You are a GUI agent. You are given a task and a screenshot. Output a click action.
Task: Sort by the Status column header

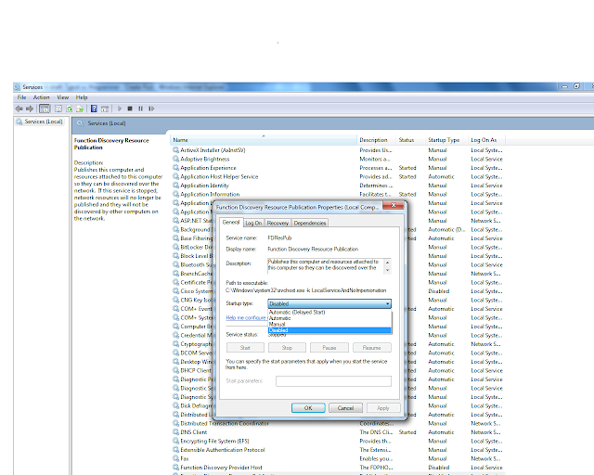coord(410,140)
